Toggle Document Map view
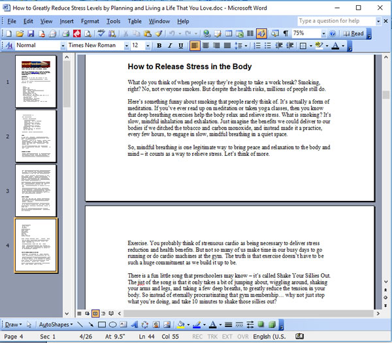The width and height of the screenshot is (392, 343). coord(275,33)
